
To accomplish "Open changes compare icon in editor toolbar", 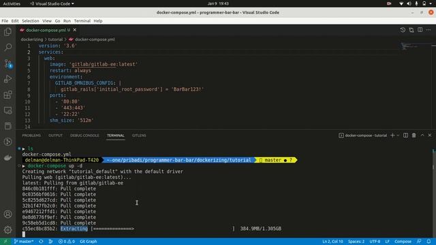I will tap(411, 30).
